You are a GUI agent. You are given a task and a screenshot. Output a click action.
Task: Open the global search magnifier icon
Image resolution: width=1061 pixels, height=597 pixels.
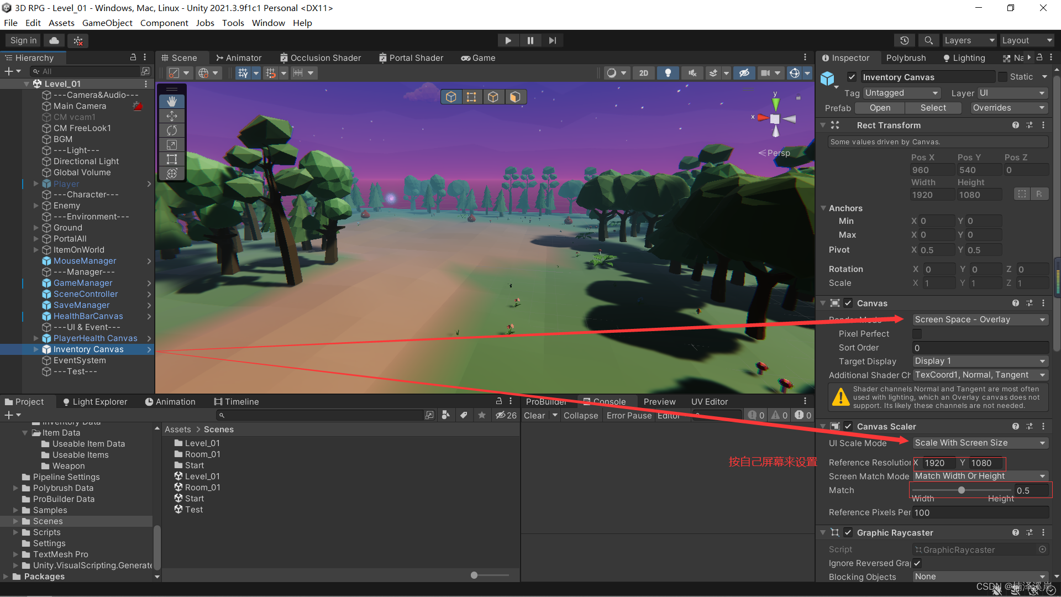(x=928, y=40)
